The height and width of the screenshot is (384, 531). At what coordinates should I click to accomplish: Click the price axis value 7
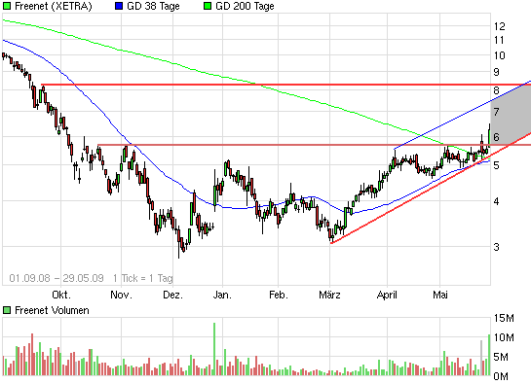click(496, 112)
